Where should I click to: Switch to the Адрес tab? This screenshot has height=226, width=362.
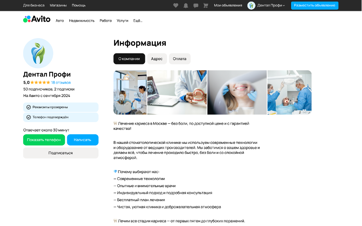(x=157, y=59)
